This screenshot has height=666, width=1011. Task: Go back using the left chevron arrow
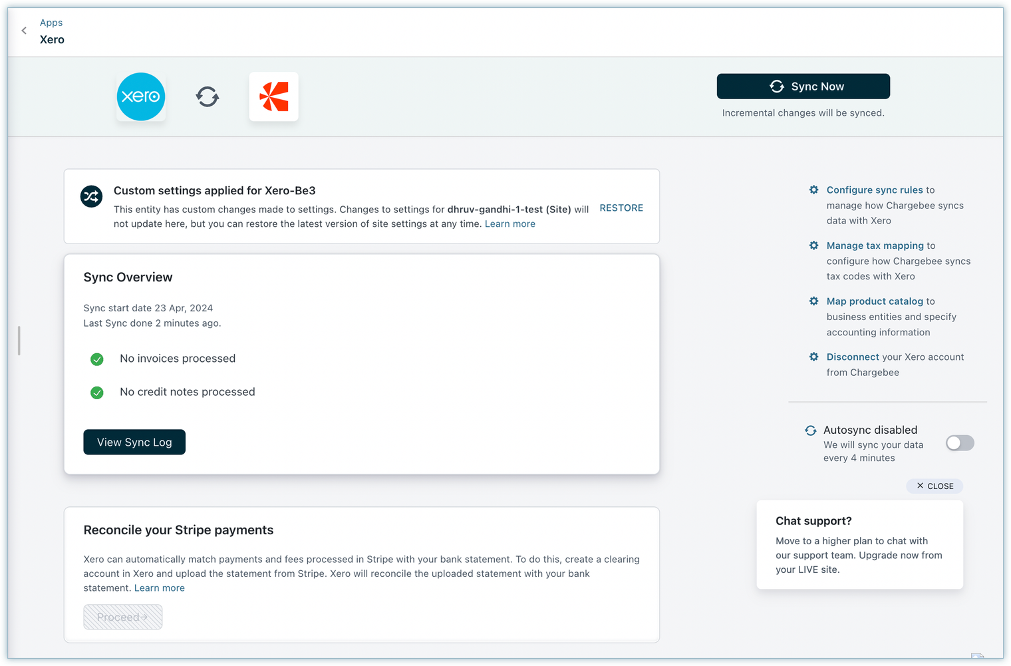point(24,31)
